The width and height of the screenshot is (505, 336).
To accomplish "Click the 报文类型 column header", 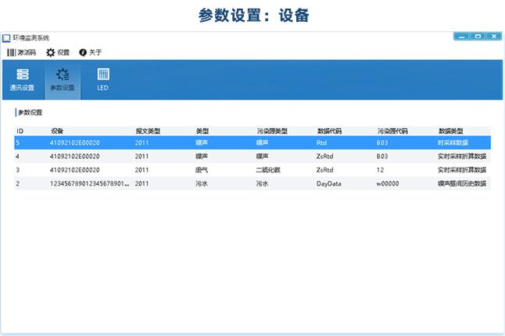I will (148, 131).
